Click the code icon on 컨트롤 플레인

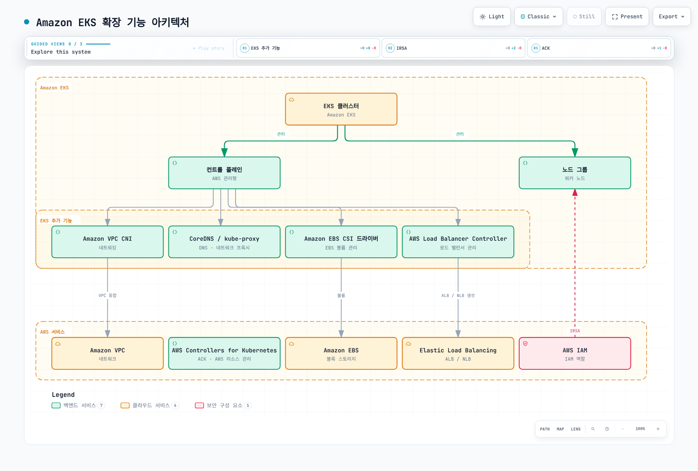pyautogui.click(x=174, y=163)
